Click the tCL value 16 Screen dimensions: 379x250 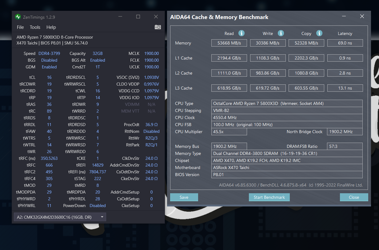pos(49,77)
